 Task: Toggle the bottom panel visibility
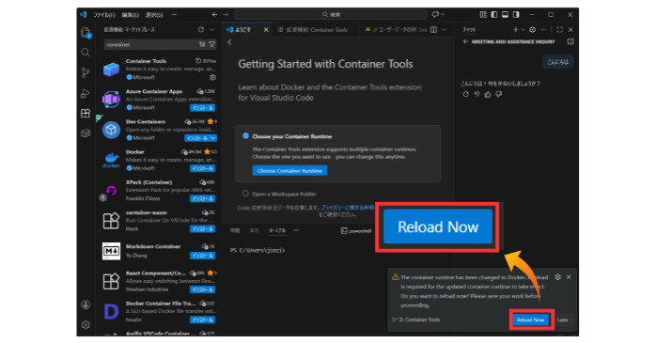pyautogui.click(x=505, y=15)
